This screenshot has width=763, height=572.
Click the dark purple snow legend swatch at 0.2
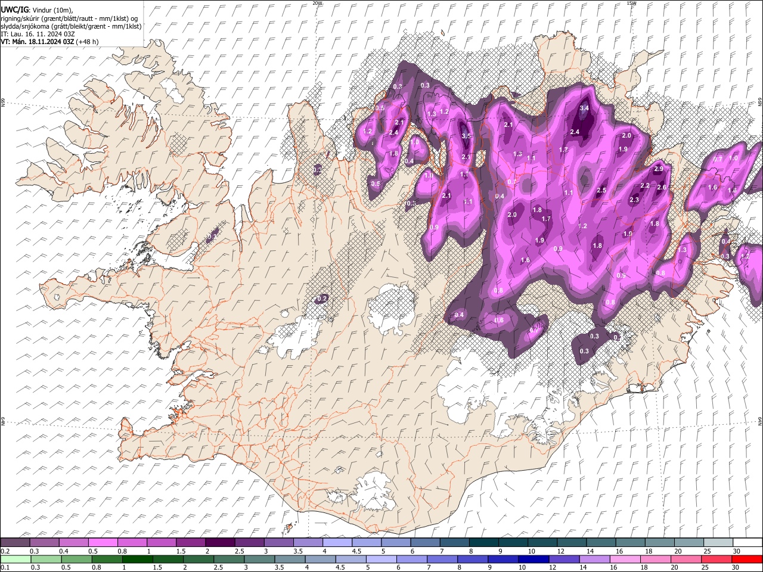click(15, 542)
